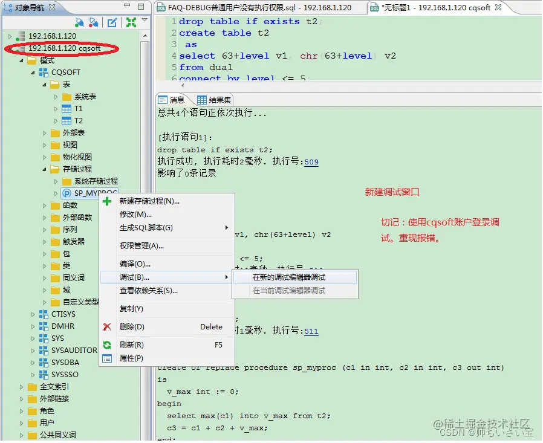Open execution number 509 link
543x443 pixels.
click(311, 162)
